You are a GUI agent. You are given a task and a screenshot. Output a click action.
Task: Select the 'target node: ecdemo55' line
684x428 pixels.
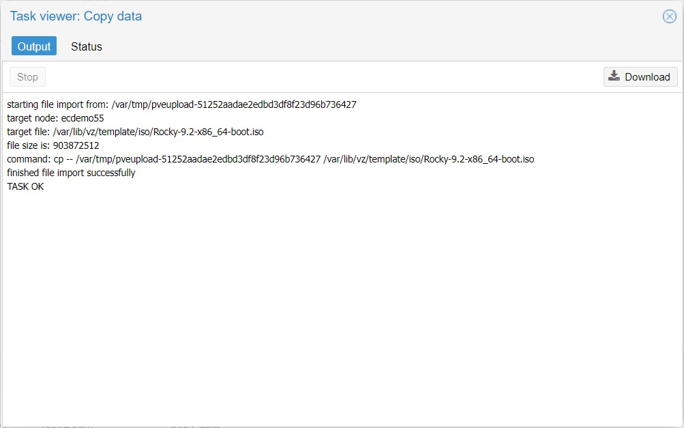(x=55, y=118)
